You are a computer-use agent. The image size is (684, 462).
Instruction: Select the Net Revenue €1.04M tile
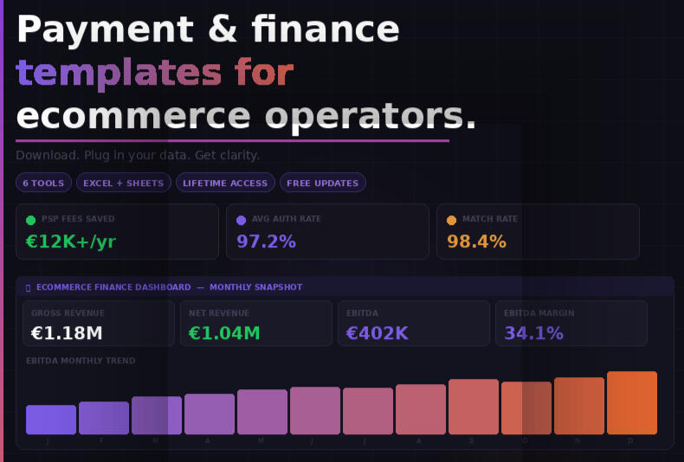(256, 324)
